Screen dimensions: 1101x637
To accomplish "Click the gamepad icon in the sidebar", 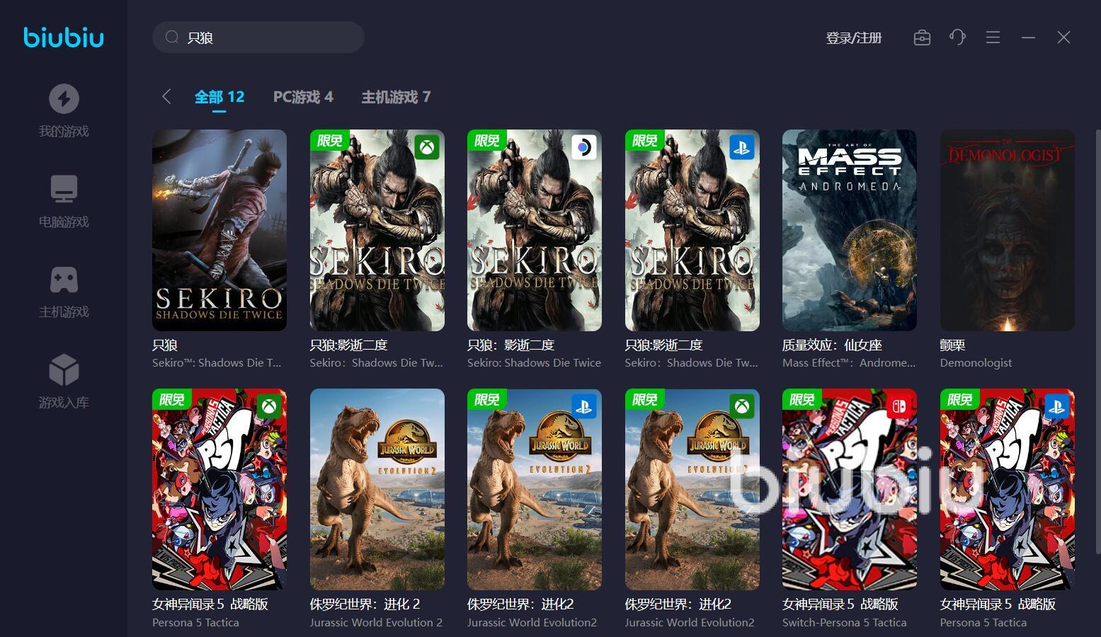I will (64, 280).
